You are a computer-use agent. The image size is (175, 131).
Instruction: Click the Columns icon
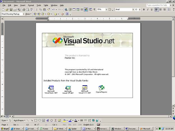click(82, 10)
